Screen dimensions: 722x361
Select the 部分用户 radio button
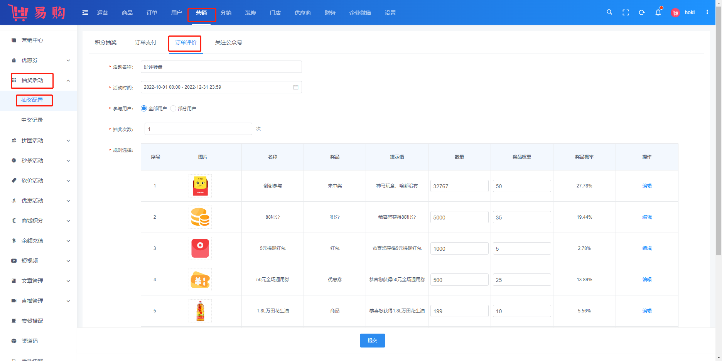(173, 108)
